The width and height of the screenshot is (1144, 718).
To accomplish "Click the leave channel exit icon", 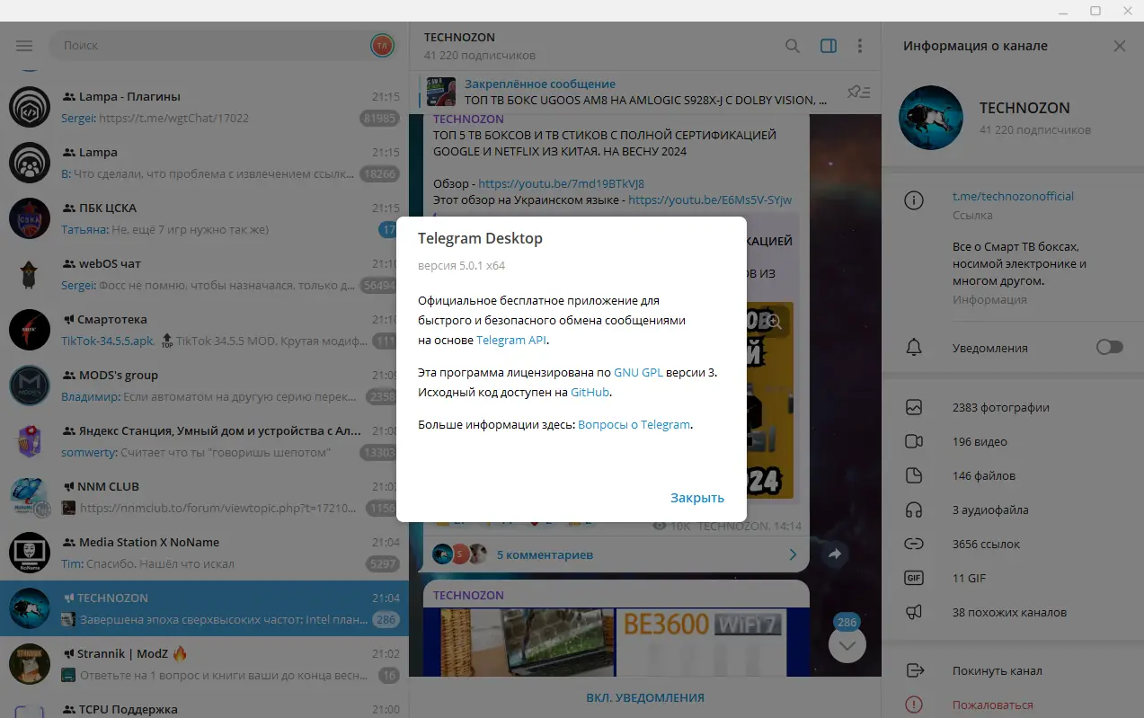I will pos(915,670).
